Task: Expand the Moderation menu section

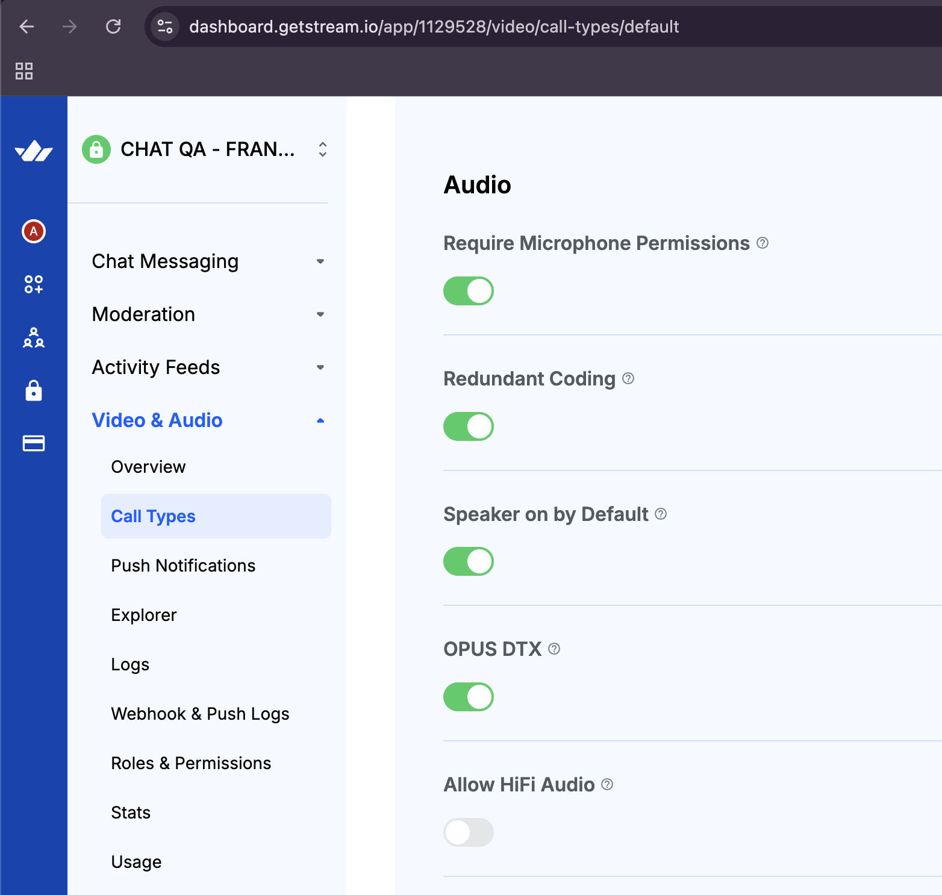Action: point(208,314)
